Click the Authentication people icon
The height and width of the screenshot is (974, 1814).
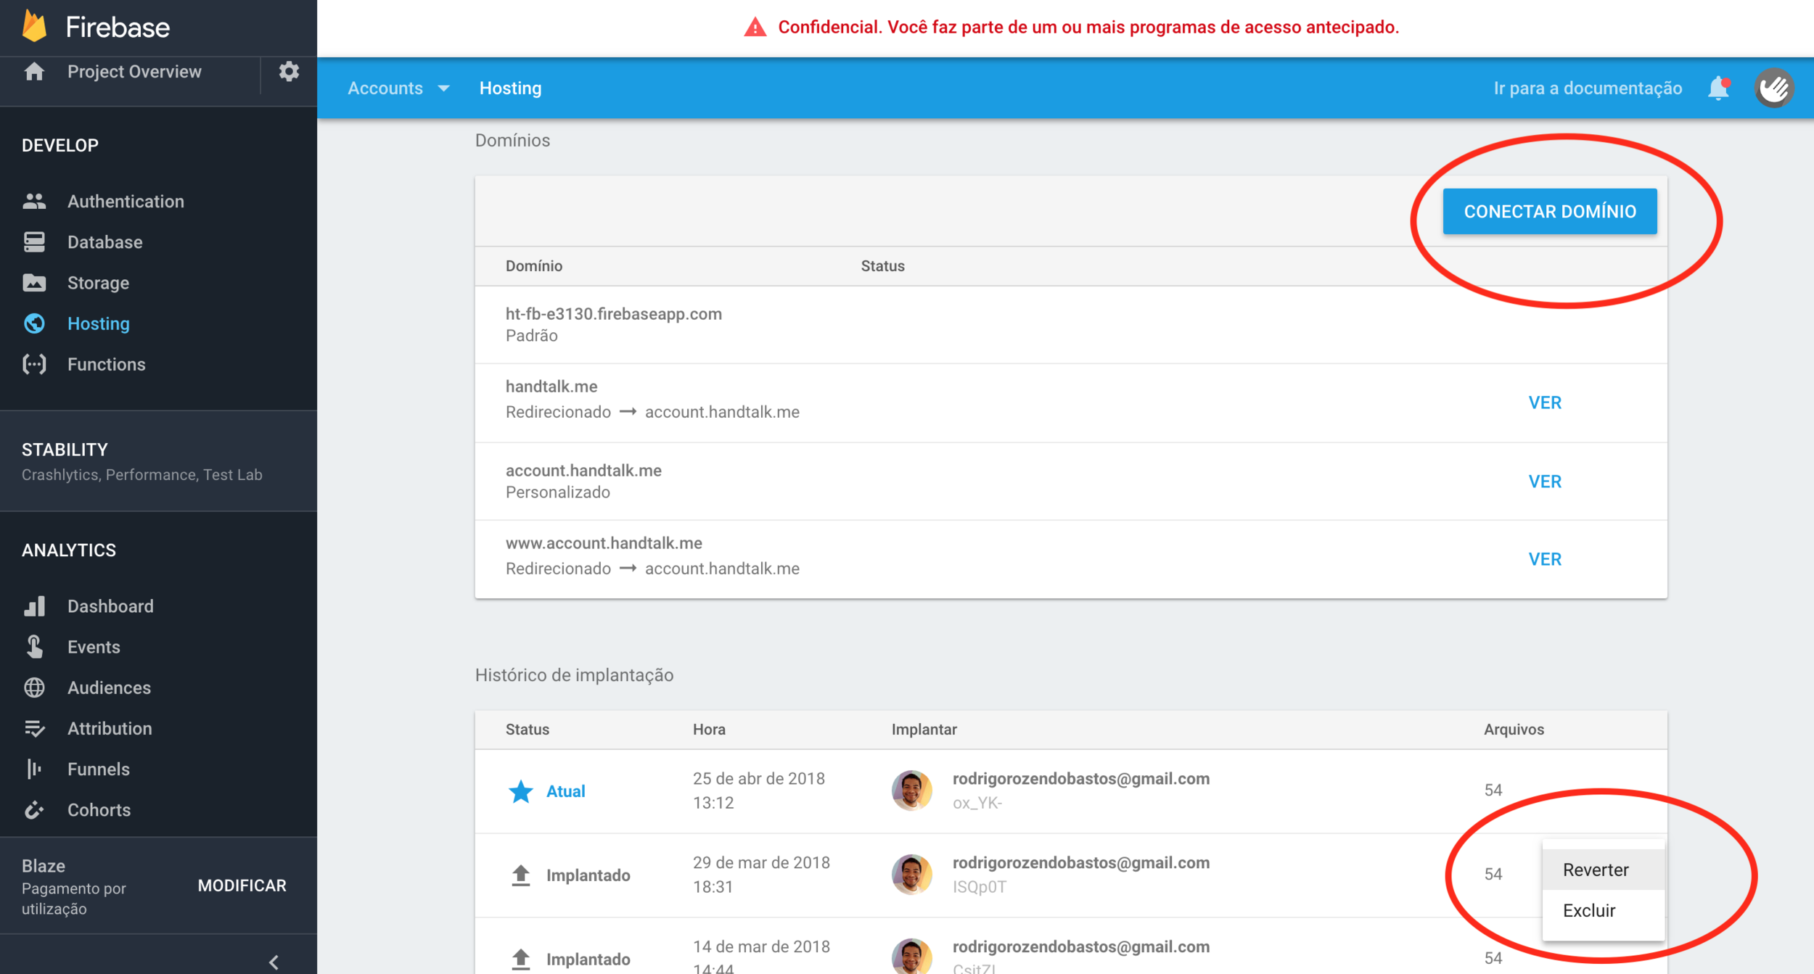tap(34, 202)
